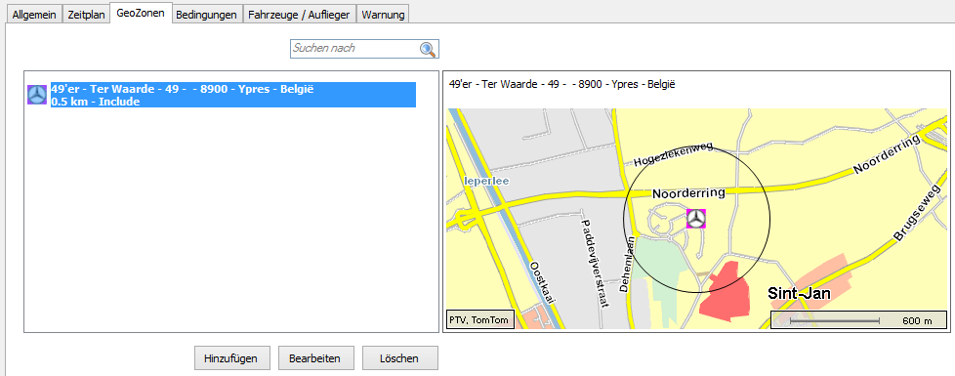Click the Hinzufügen button
The image size is (955, 376).
click(231, 357)
